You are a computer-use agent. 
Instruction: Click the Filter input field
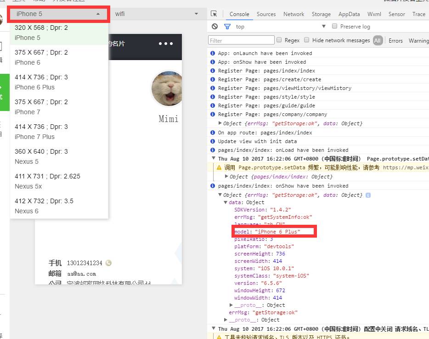241,40
